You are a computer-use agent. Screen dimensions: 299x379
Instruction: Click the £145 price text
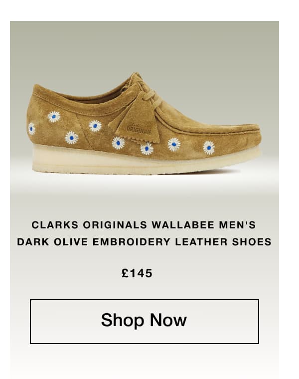(x=137, y=273)
